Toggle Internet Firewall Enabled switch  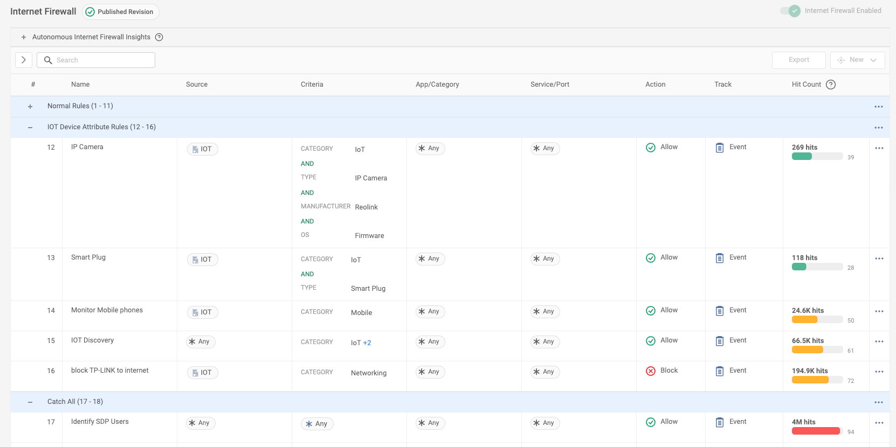tap(791, 11)
